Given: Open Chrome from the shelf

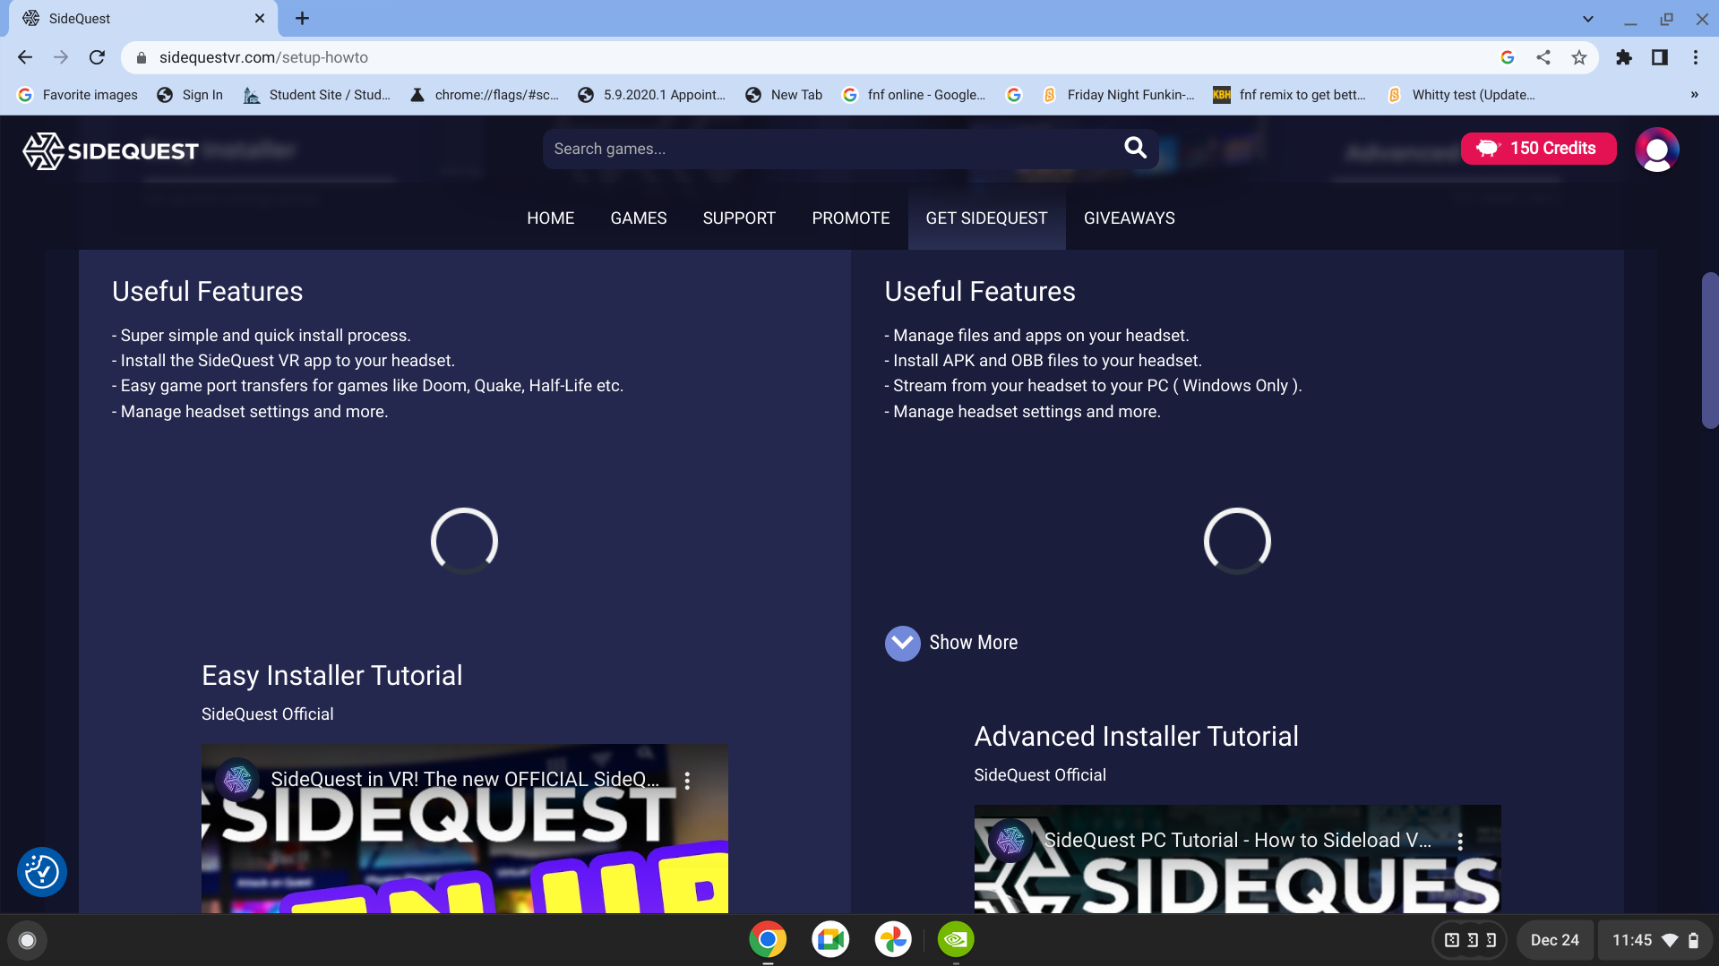Looking at the screenshot, I should click(767, 939).
